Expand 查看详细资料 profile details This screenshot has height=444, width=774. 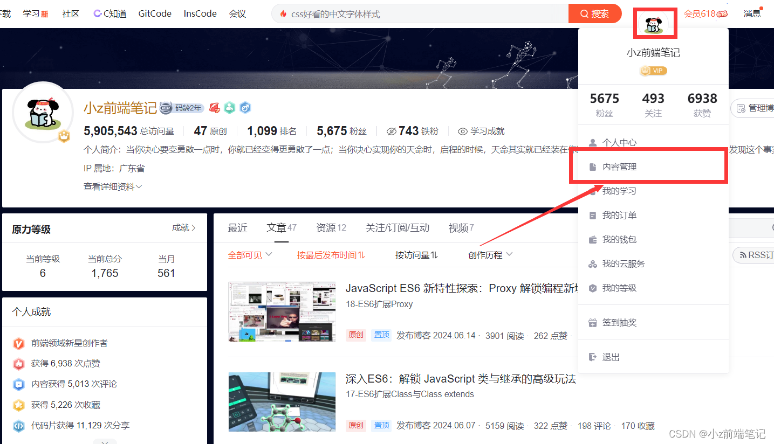click(x=113, y=186)
